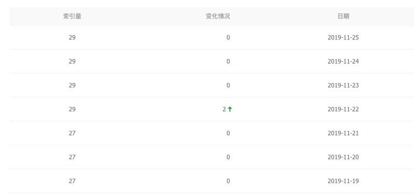Image resolution: width=414 pixels, height=194 pixels.
Task: Click date 2019-11-24
Action: click(x=343, y=62)
